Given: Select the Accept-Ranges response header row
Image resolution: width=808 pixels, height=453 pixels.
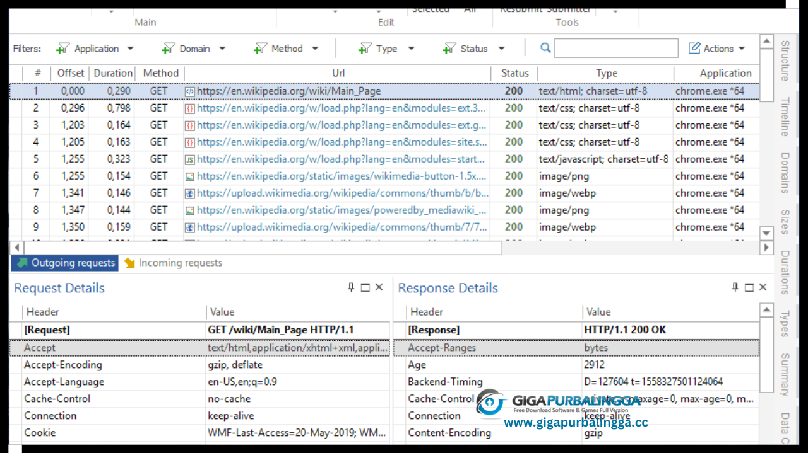Looking at the screenshot, I should (x=576, y=348).
